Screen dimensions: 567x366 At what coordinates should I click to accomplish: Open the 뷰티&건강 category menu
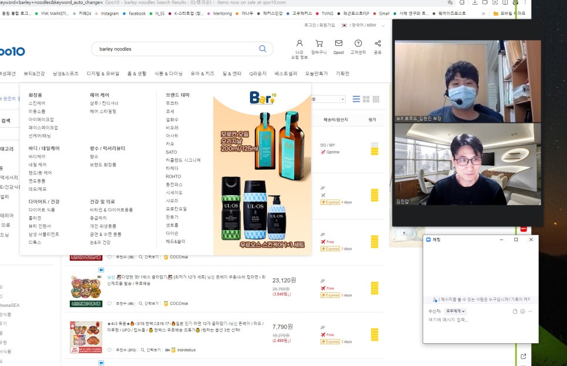34,74
